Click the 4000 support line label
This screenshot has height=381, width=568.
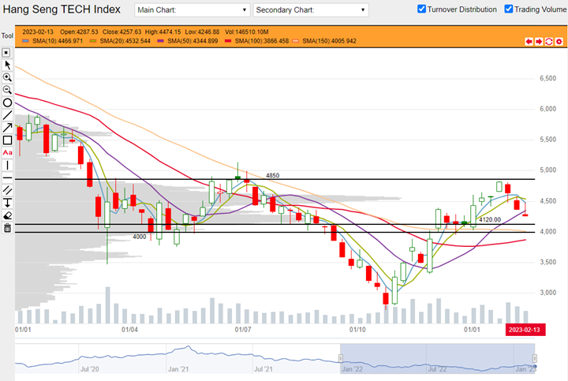(x=139, y=237)
